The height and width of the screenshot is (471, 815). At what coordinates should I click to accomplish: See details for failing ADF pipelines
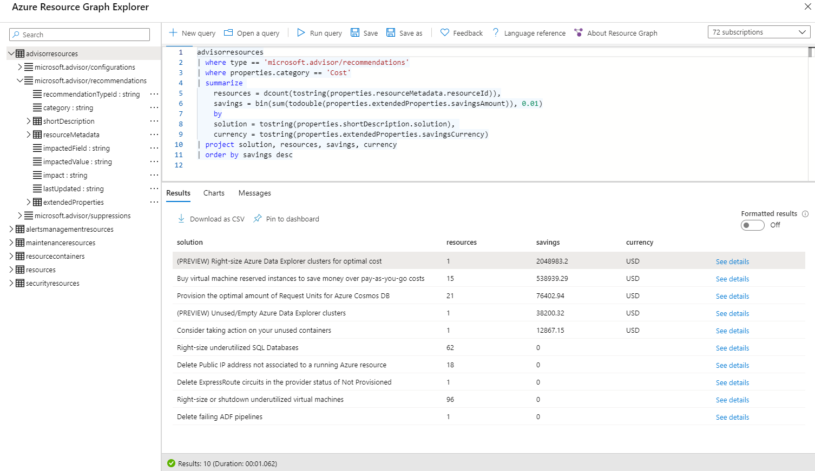coord(732,417)
